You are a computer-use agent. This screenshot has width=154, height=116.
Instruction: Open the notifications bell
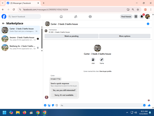click(x=142, y=17)
